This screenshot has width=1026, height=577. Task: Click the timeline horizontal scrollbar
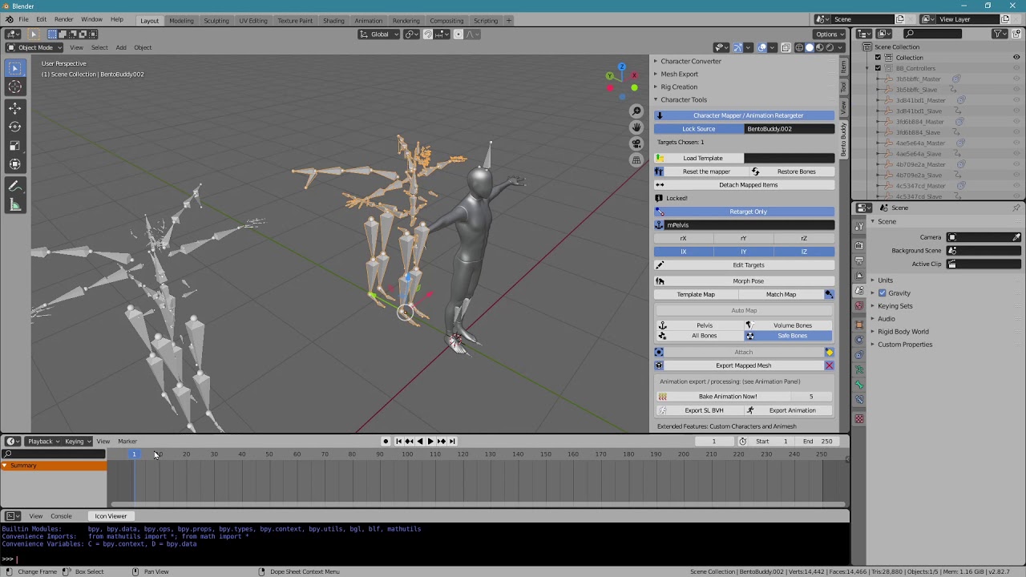[478, 505]
